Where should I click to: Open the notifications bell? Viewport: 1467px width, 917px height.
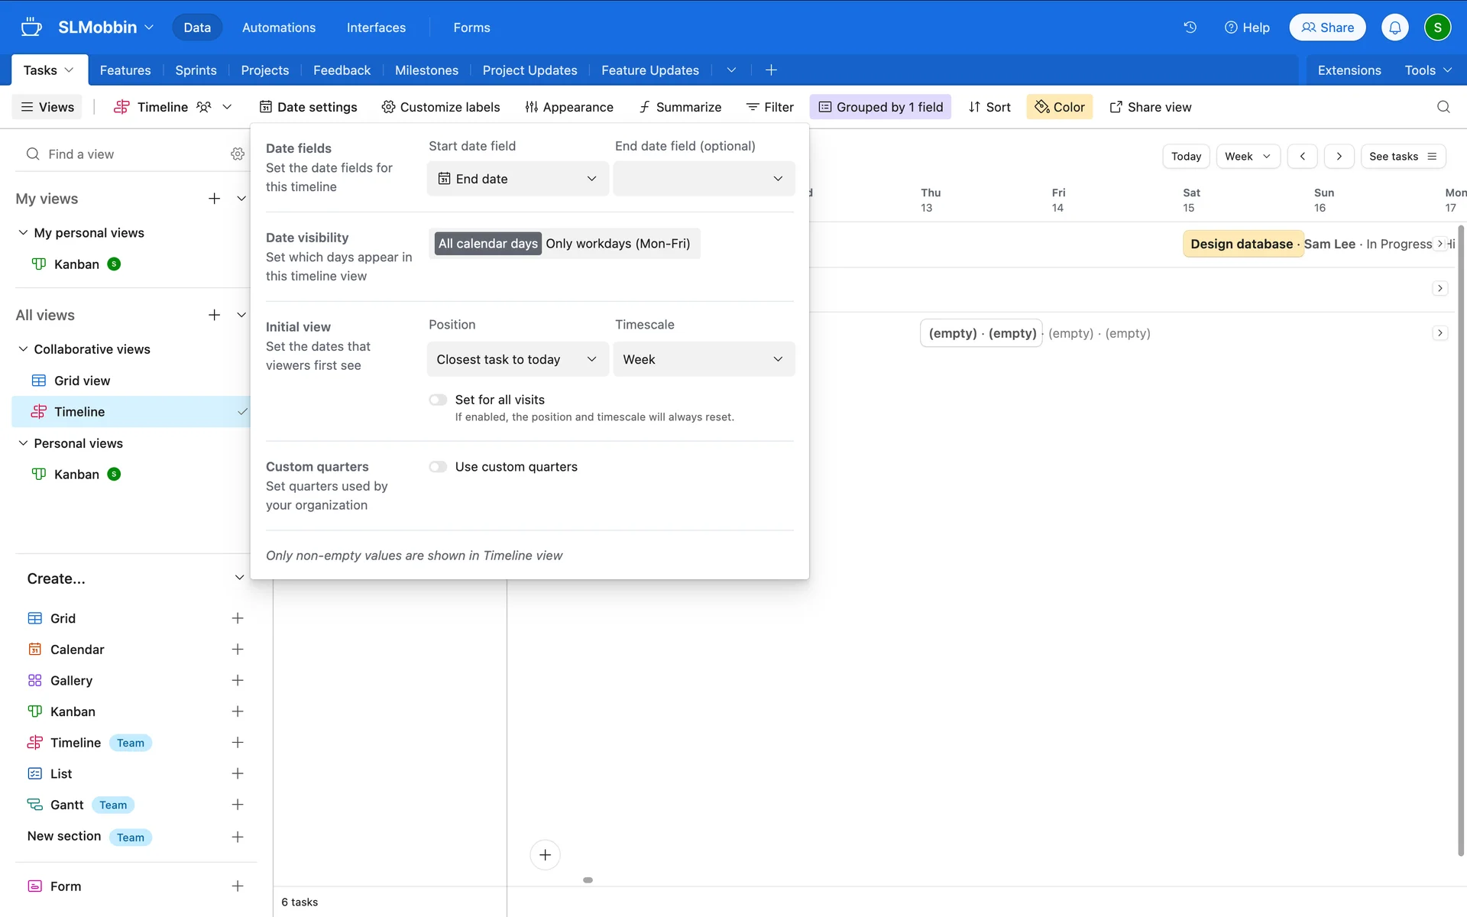pyautogui.click(x=1394, y=28)
